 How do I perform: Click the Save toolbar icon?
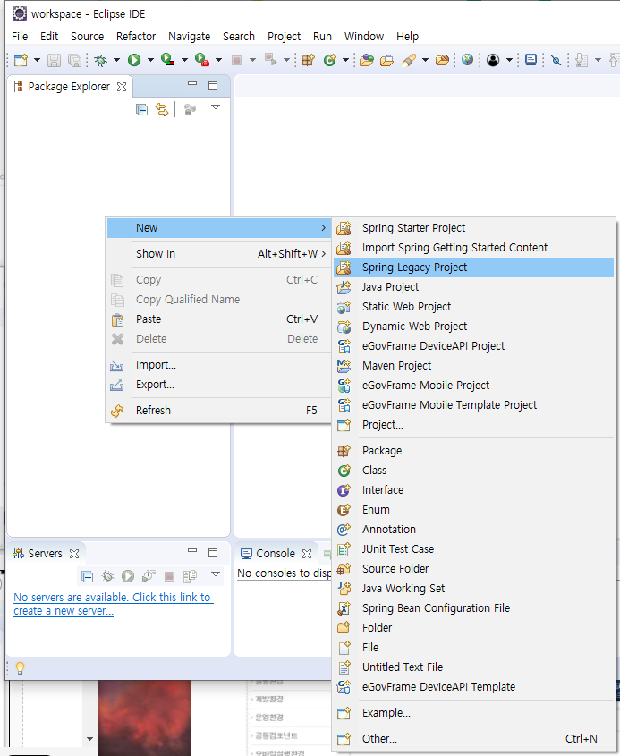click(54, 60)
